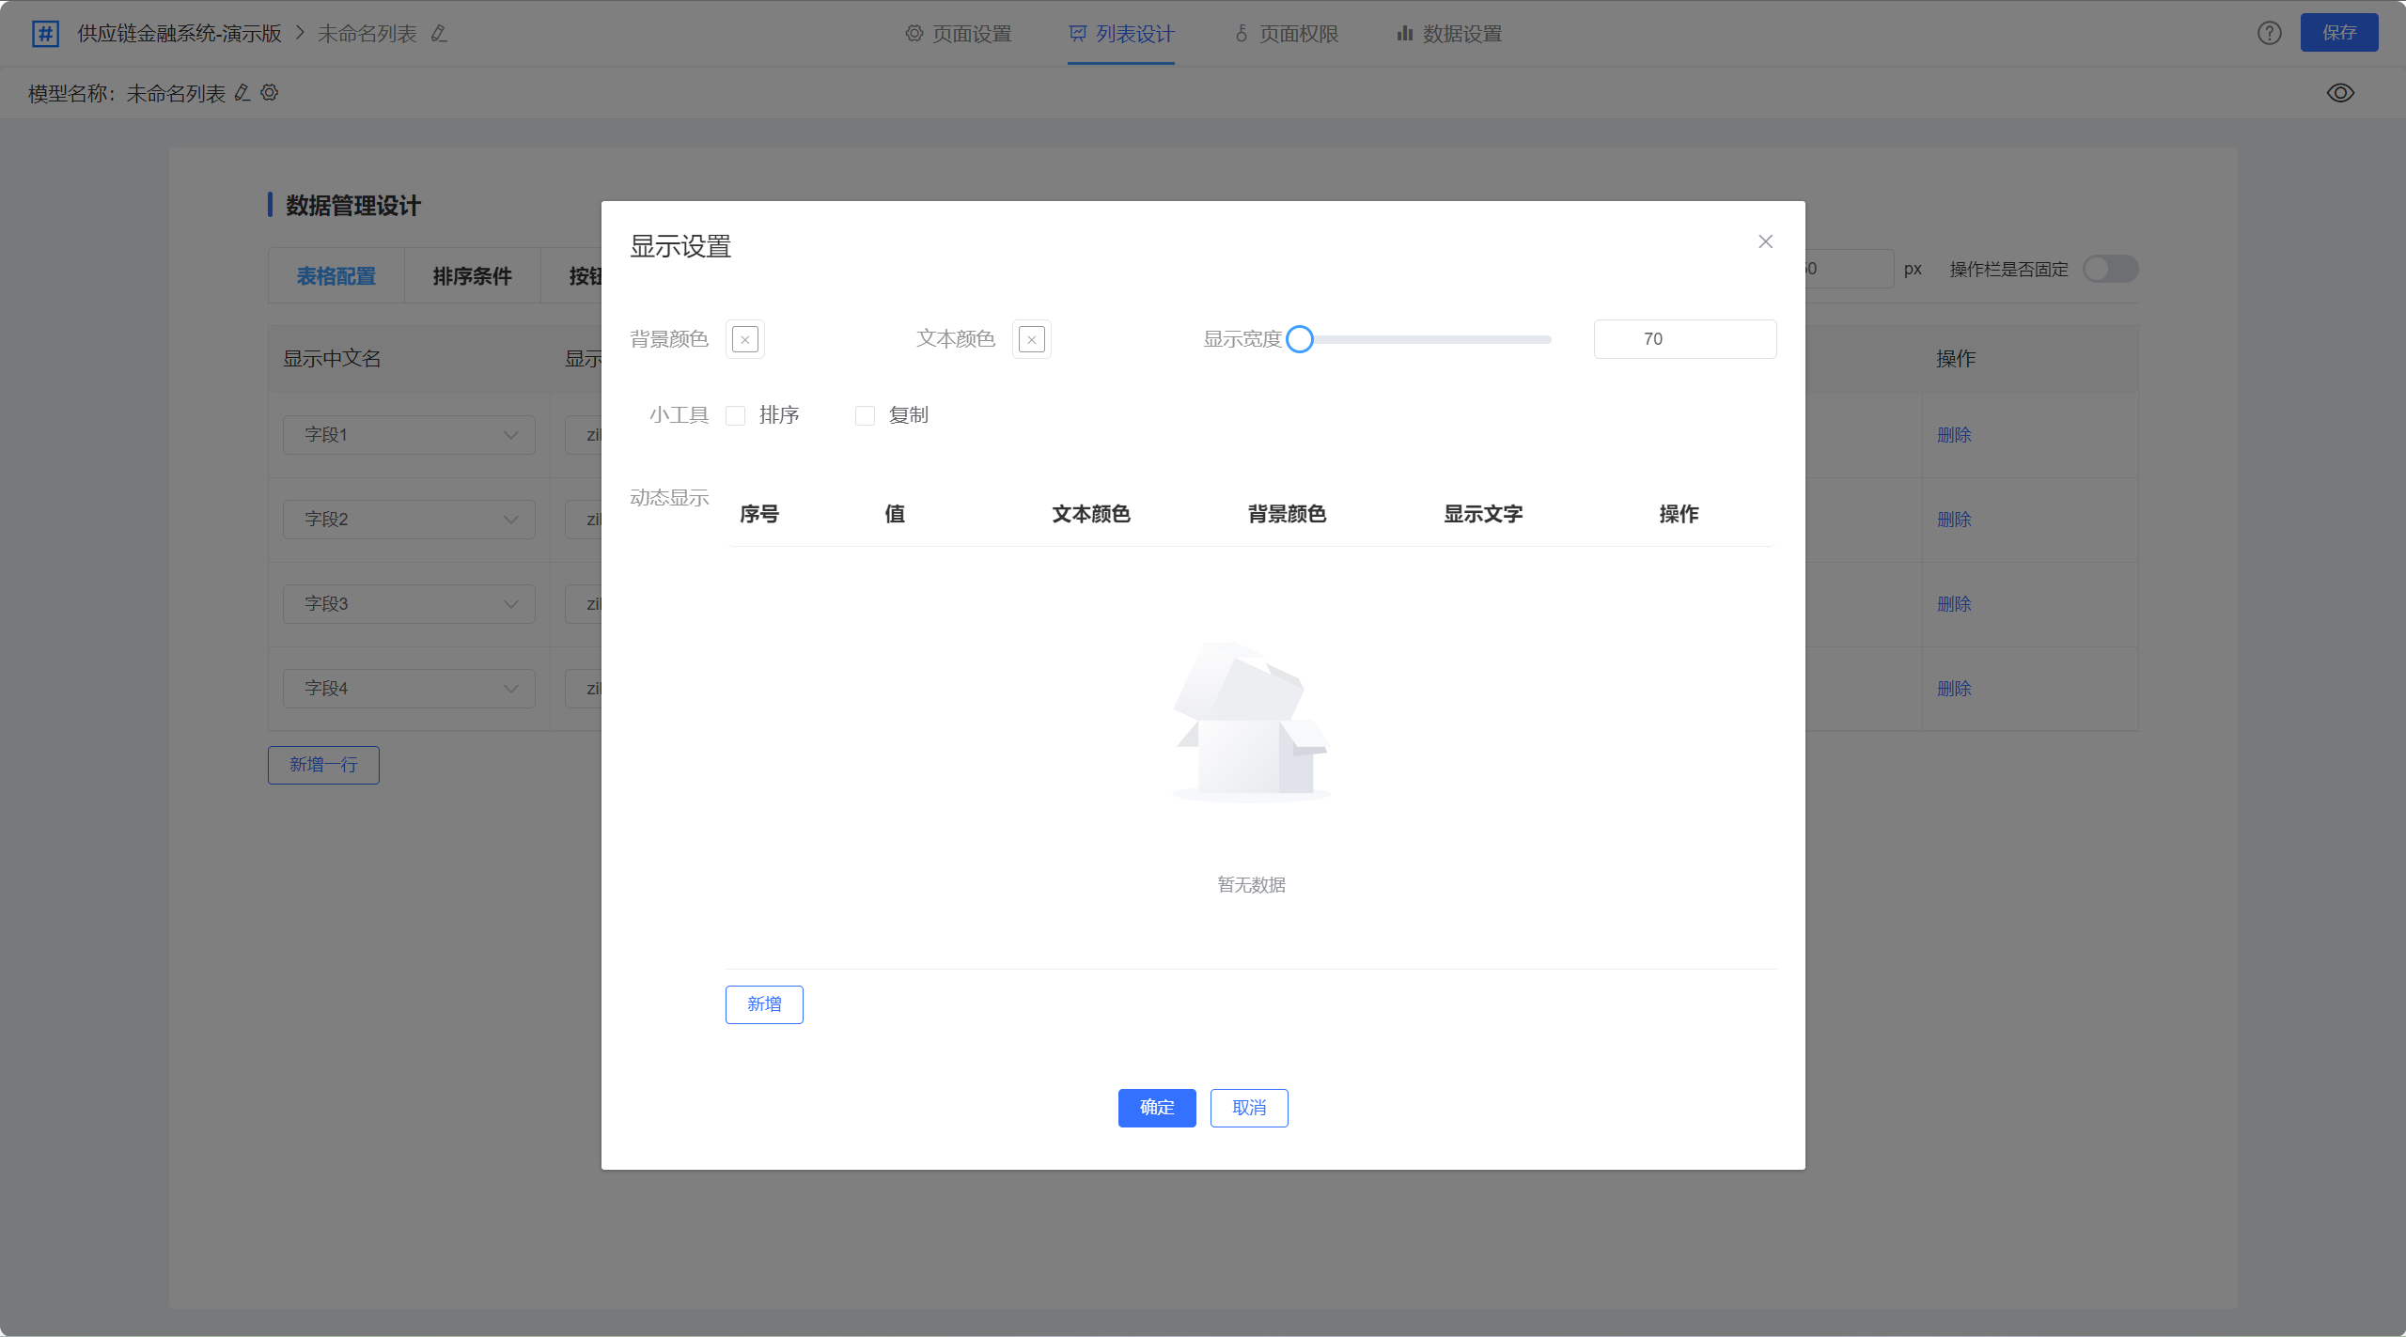Switch to the 排序条件 tab

coord(472,275)
